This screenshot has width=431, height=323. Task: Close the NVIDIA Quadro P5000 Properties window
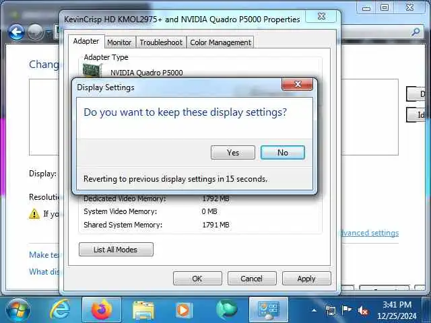pyautogui.click(x=321, y=16)
